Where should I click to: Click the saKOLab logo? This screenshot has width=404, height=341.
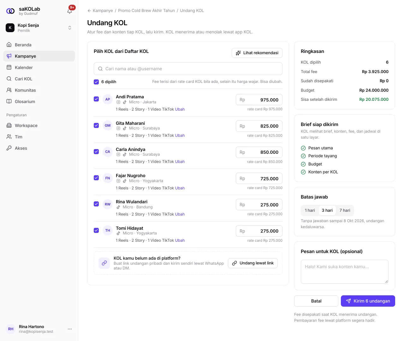[10, 11]
